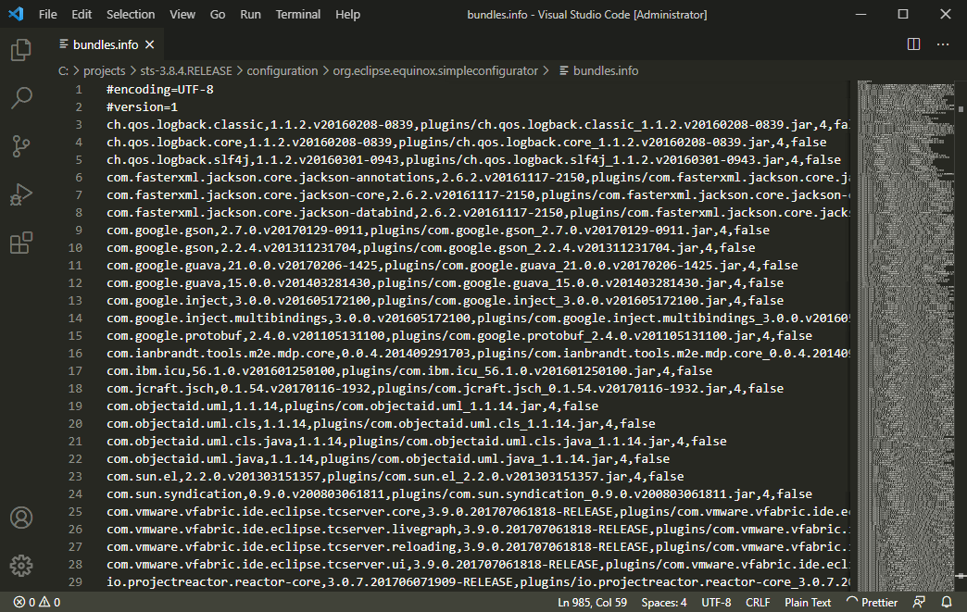Screen dimensions: 967x612
Task: Open the notifications bell icon
Action: 947,602
